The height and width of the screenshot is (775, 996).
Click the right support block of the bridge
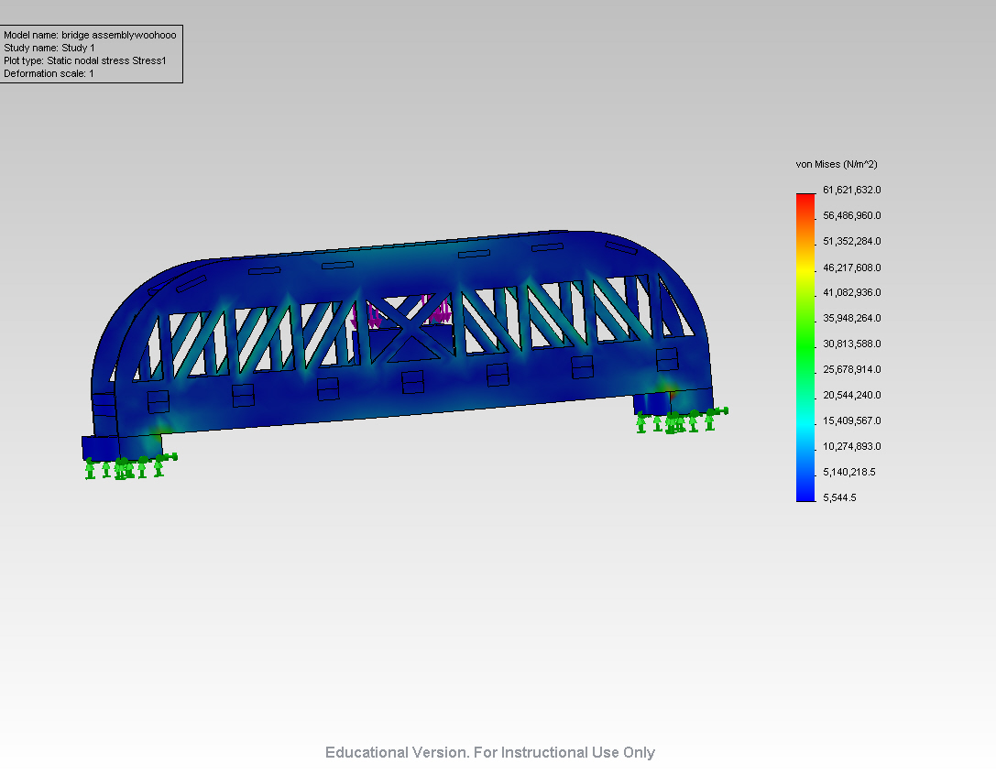coord(673,401)
